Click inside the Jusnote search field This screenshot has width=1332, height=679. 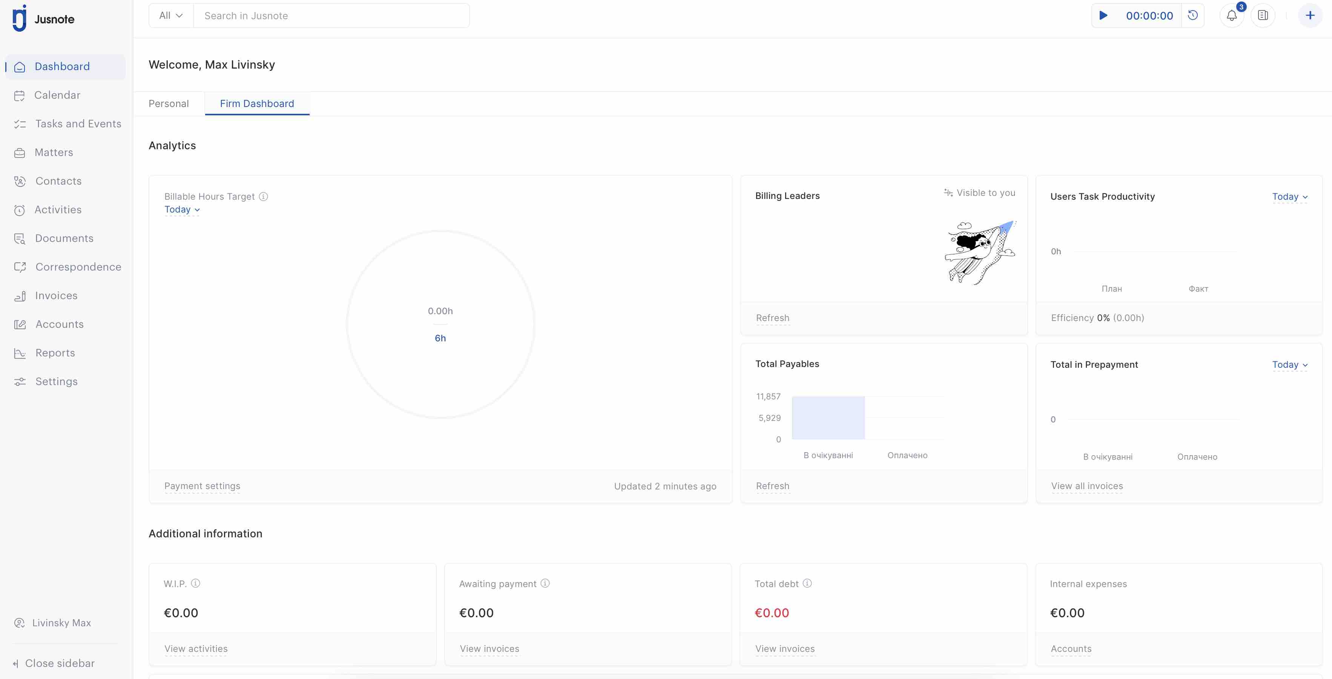tap(331, 15)
